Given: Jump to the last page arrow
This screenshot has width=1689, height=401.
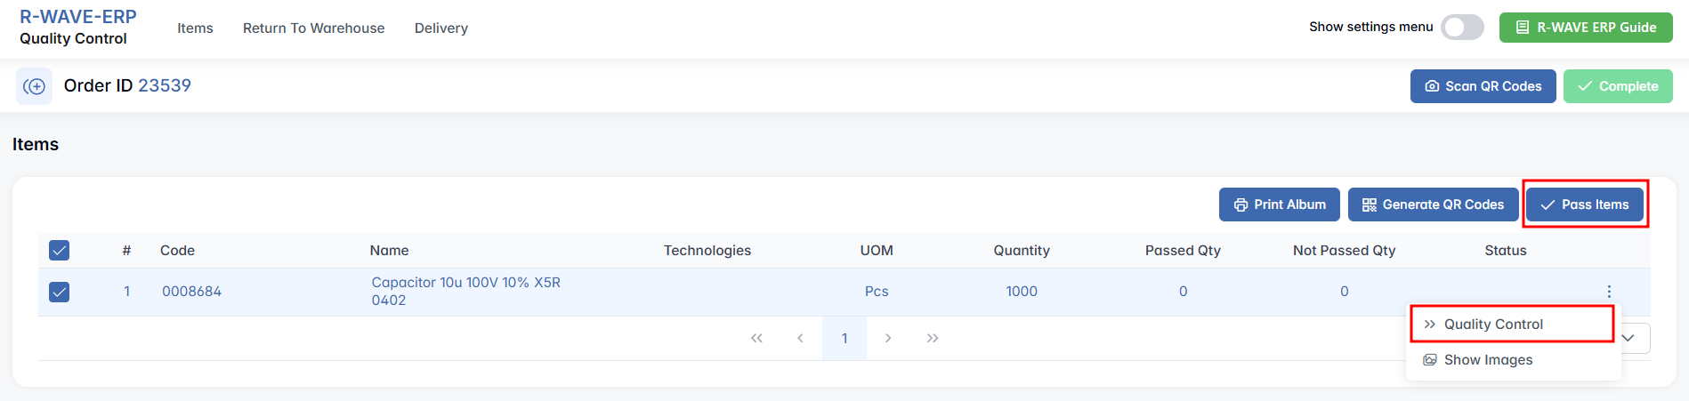Looking at the screenshot, I should 932,339.
